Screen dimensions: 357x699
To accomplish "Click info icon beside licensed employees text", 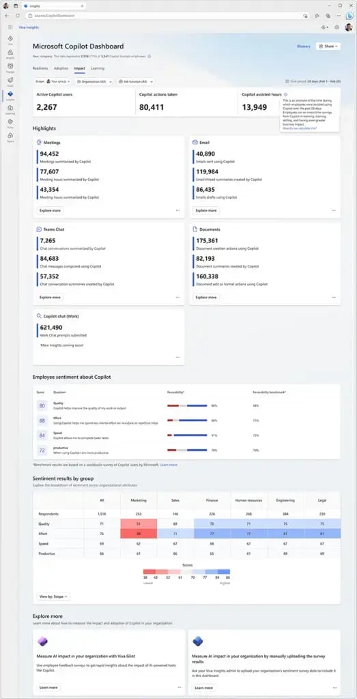I will point(149,56).
